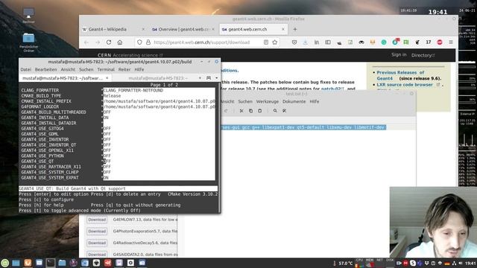The height and width of the screenshot is (268, 477).
Task: Click the search magnifier in text editor
Action: point(275,111)
